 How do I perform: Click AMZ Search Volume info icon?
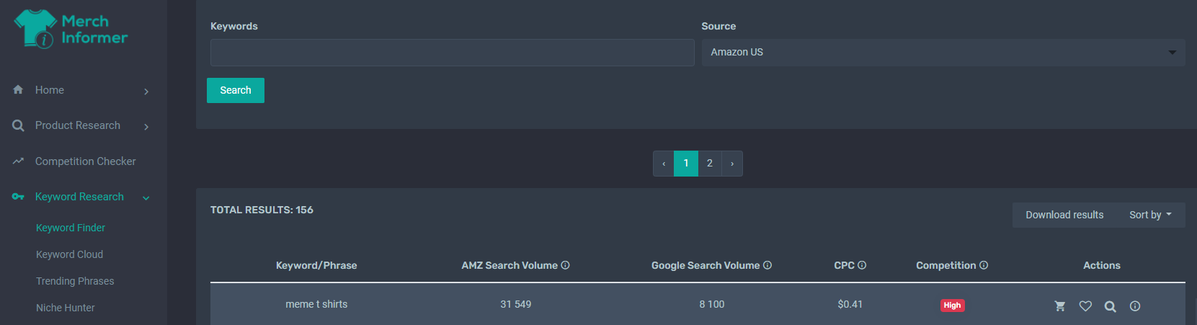[566, 265]
